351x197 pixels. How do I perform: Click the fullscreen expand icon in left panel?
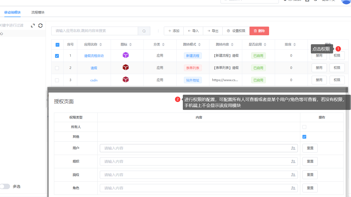pos(33,26)
